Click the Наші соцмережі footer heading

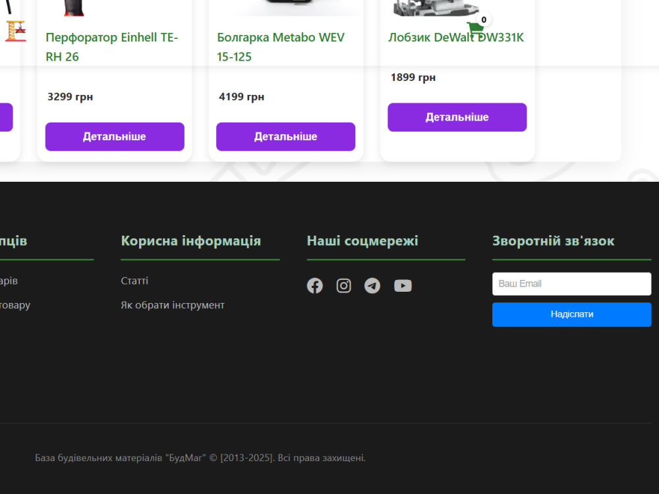362,240
